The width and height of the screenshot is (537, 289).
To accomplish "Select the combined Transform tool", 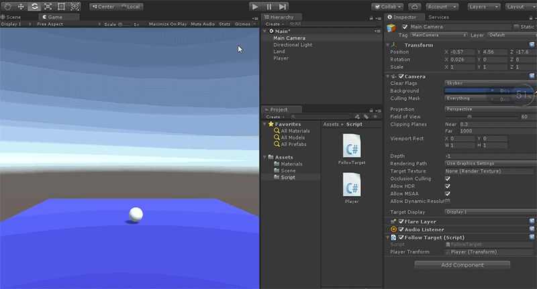I will point(75,7).
